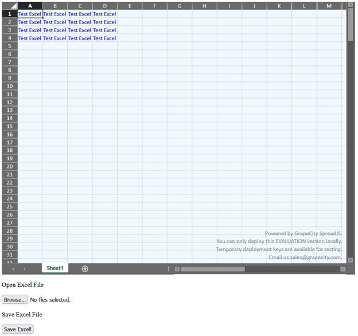Select row 3 header
Viewport: 358px width, 336px height.
point(10,30)
